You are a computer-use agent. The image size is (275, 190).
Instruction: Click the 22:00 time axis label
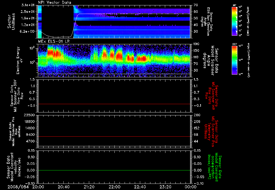[114, 187]
